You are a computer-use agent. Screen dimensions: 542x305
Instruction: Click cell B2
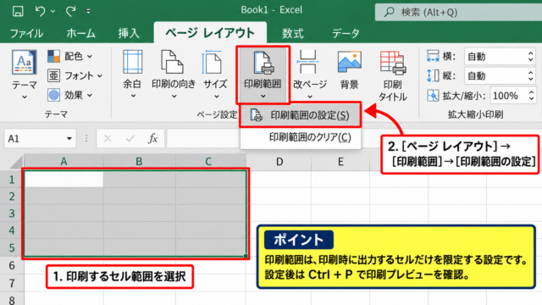coord(139,196)
